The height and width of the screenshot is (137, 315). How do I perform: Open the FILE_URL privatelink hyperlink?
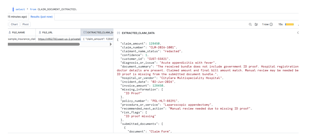[x=59, y=39]
